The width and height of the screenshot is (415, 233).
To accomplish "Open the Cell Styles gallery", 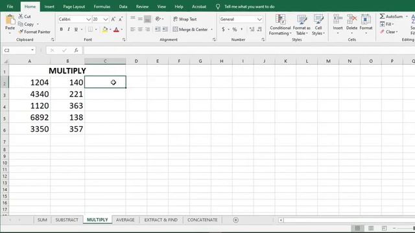I will [x=318, y=25].
